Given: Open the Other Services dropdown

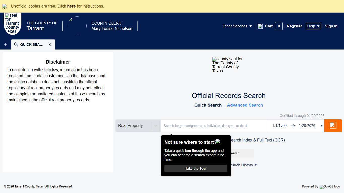Looking at the screenshot, I should coord(237,26).
